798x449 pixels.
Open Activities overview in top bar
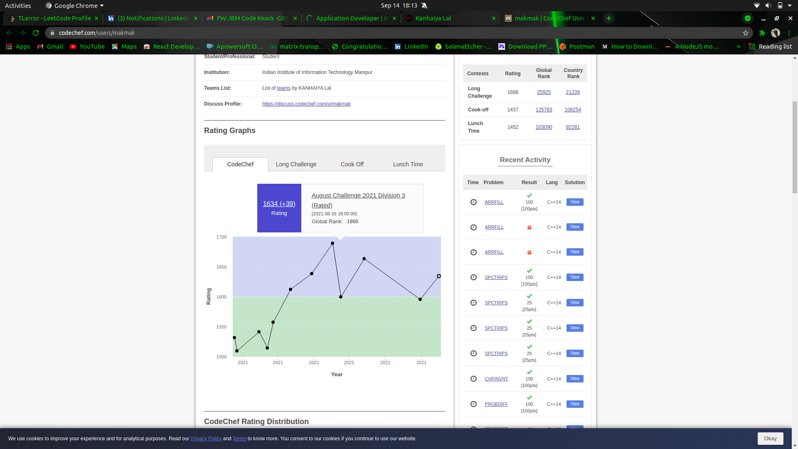[18, 5]
